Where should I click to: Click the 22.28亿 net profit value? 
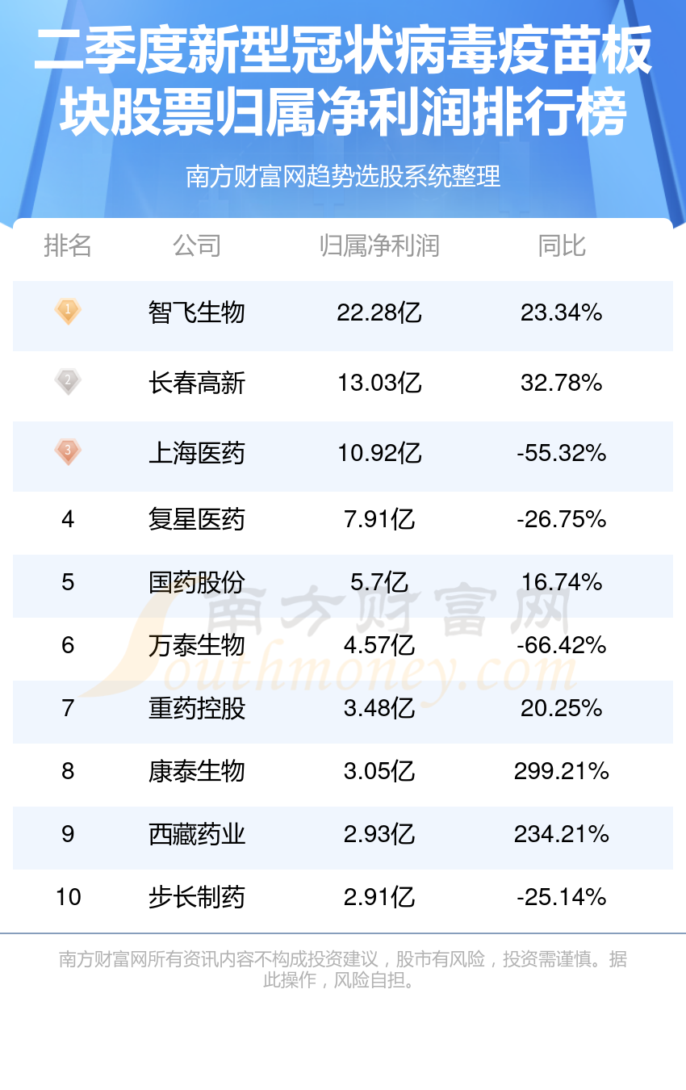(x=379, y=312)
